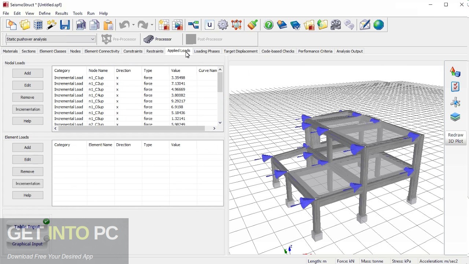Screen dimensions: 469x264
Task: Expand the undo history dropdown arrow
Action: (133, 25)
